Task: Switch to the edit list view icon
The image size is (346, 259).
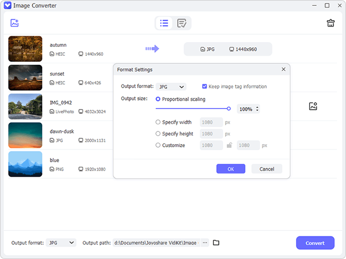Action: [x=182, y=23]
